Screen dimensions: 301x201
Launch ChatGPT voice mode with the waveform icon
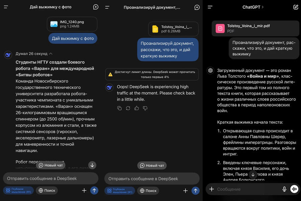pyautogui.click(x=294, y=189)
